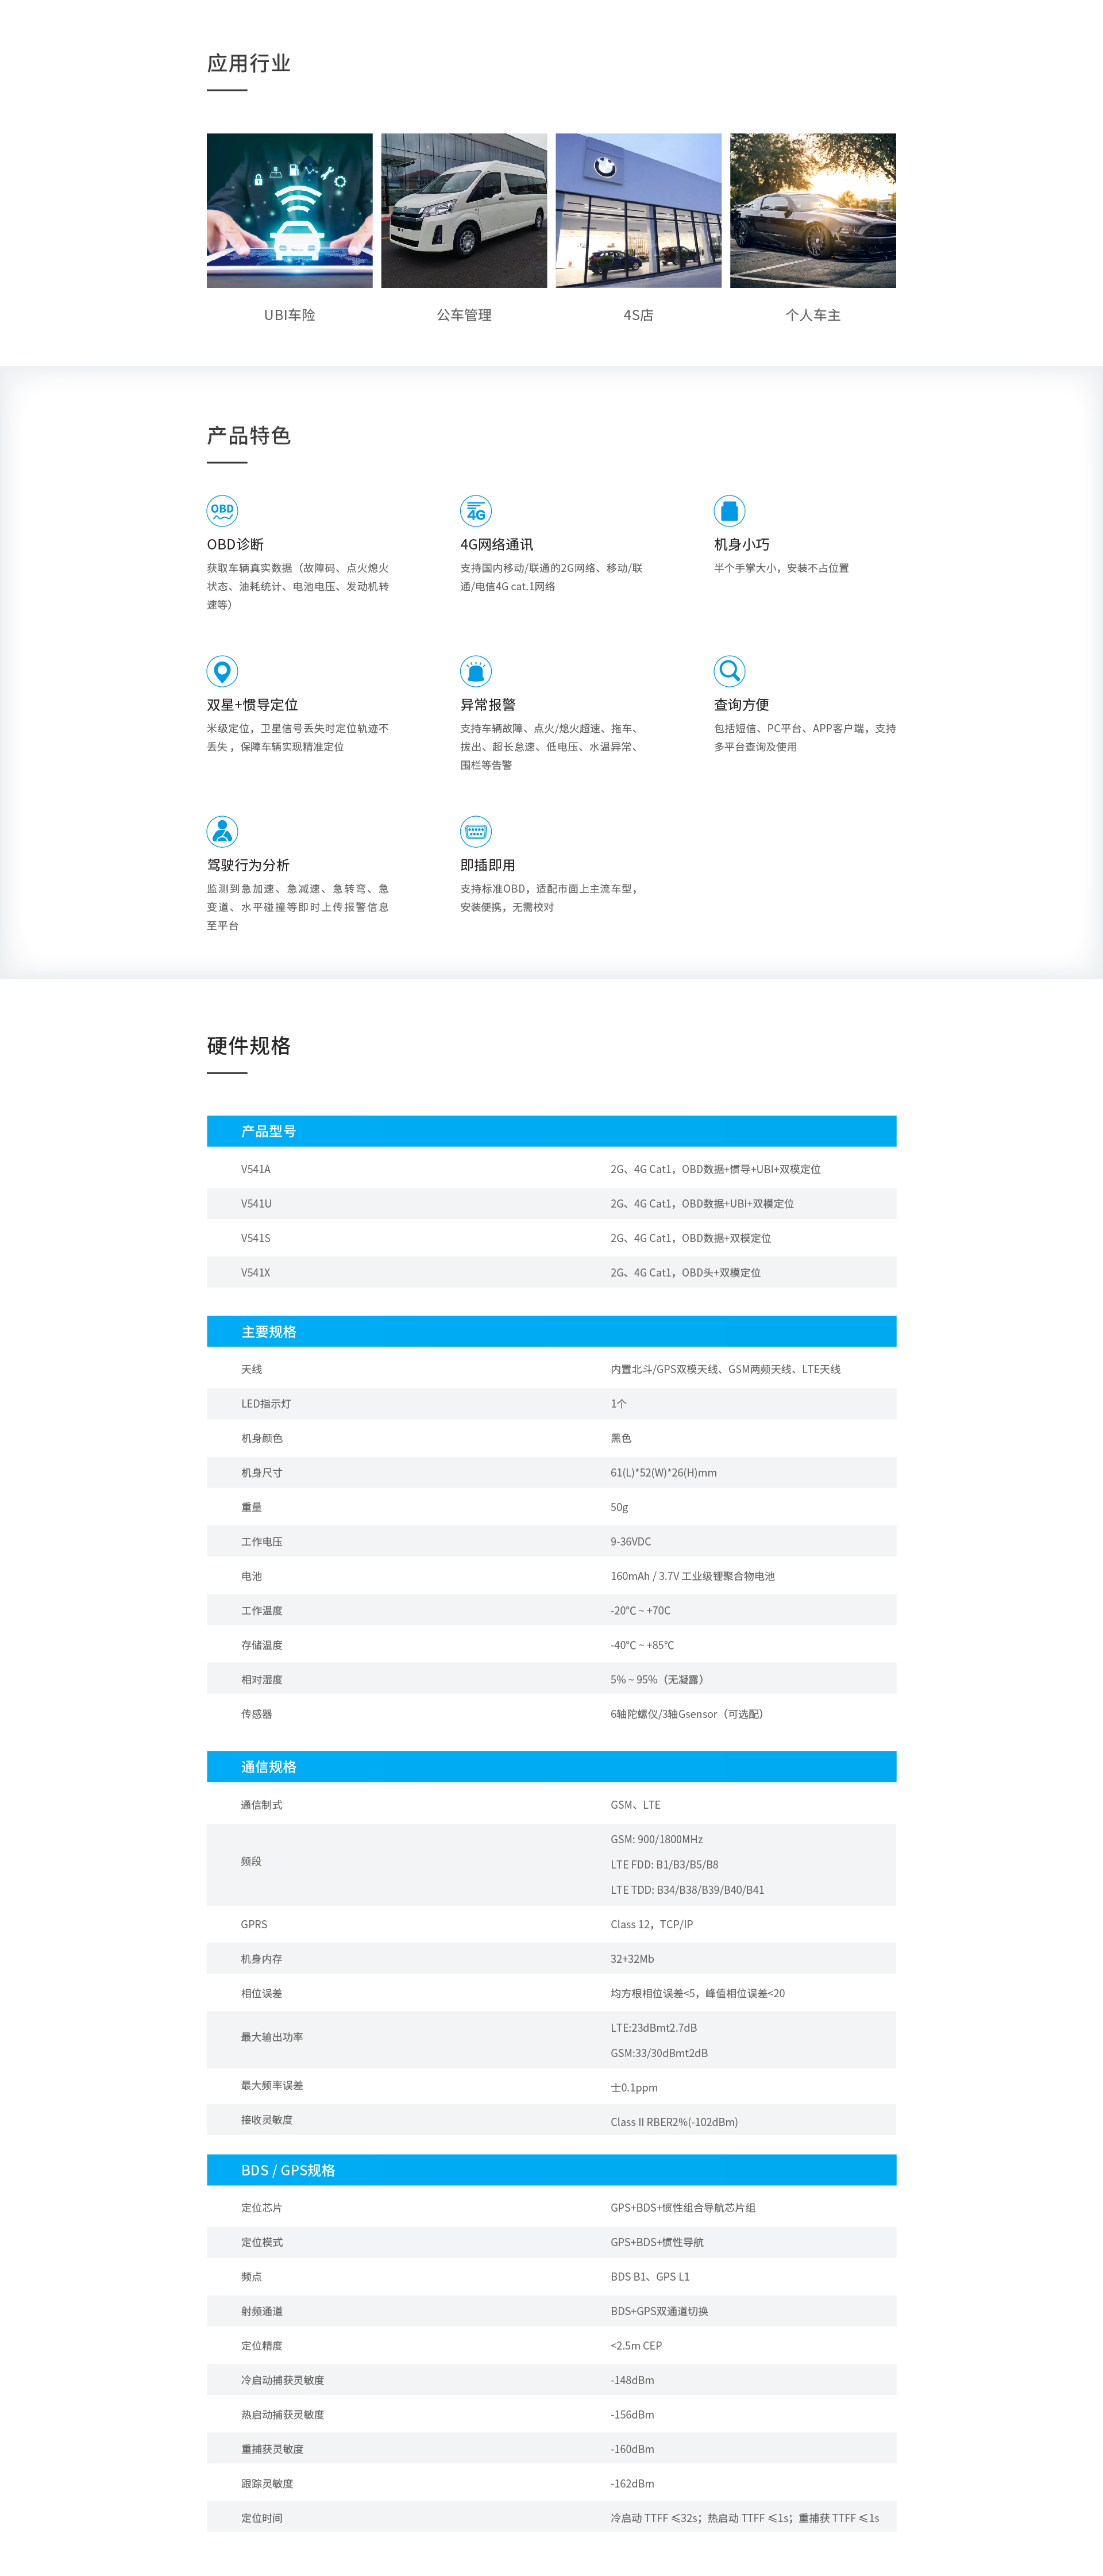Click the 驾驶行为分析 driver icon
1103x2576 pixels.
tap(222, 831)
